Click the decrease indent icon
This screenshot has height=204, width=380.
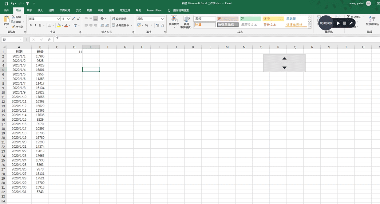(x=102, y=25)
